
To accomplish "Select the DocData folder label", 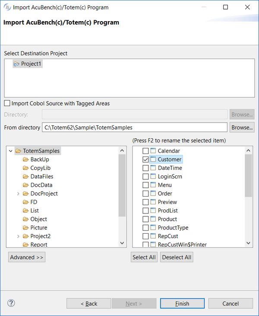I will click(x=41, y=185).
